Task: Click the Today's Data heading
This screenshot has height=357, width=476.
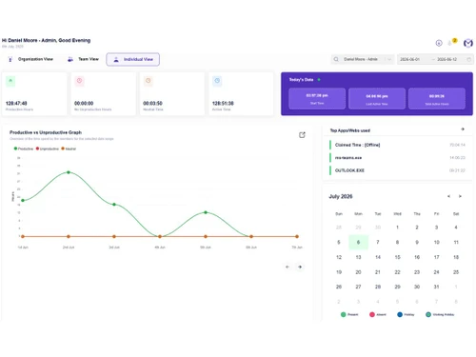Action: 301,80
